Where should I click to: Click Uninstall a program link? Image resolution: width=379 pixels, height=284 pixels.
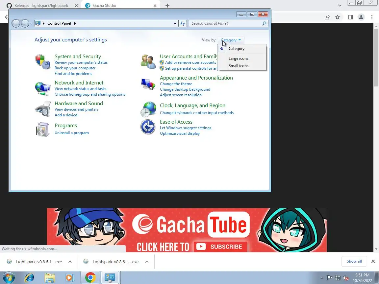click(x=71, y=133)
